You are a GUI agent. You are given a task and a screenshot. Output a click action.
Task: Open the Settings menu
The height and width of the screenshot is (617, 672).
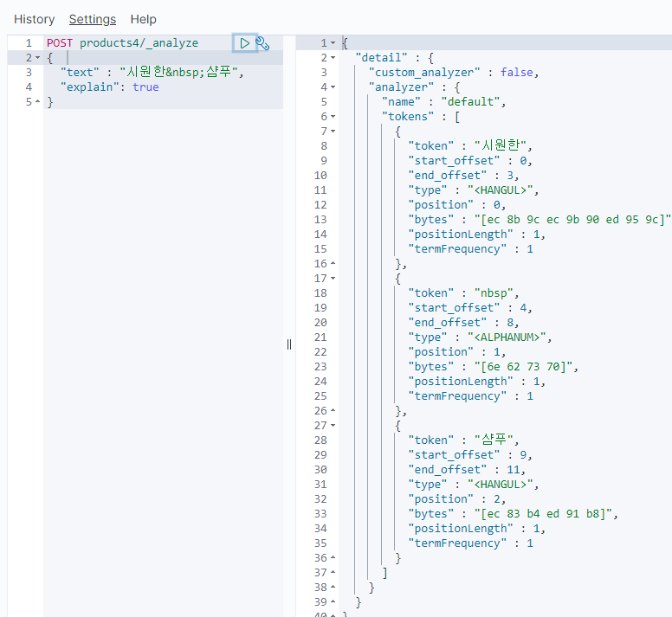tap(93, 19)
